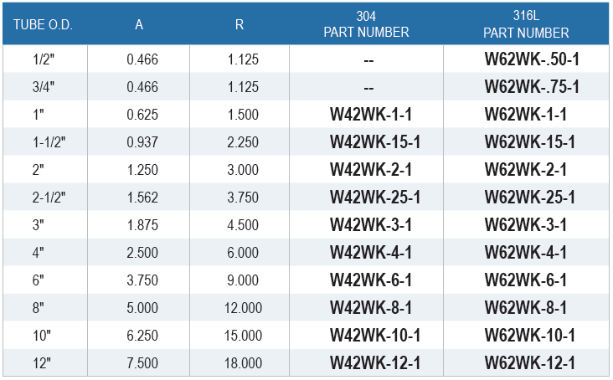Click the A column header
Screen dimensions: 613x380
coord(139,24)
